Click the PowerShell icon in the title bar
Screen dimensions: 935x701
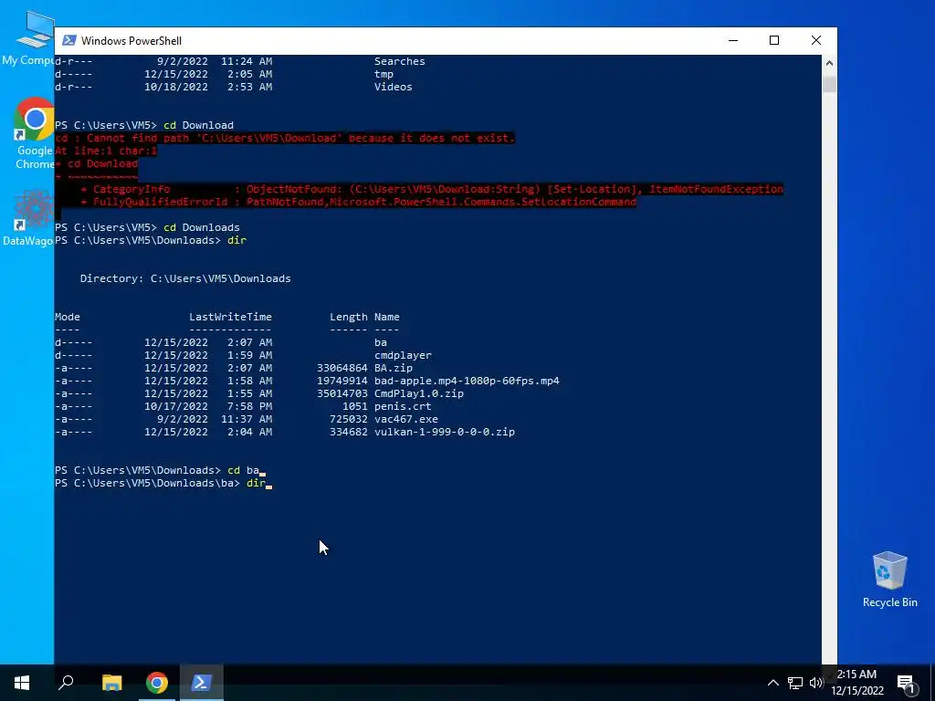[69, 40]
